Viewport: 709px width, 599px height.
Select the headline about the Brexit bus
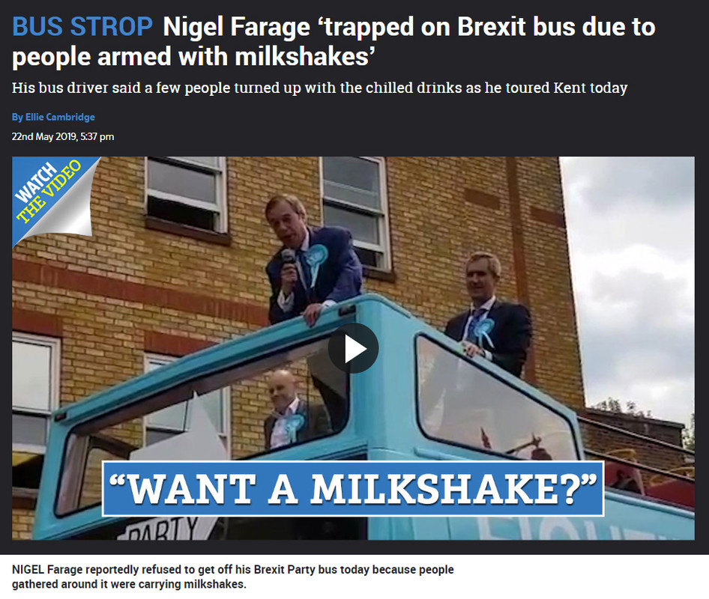(x=334, y=42)
